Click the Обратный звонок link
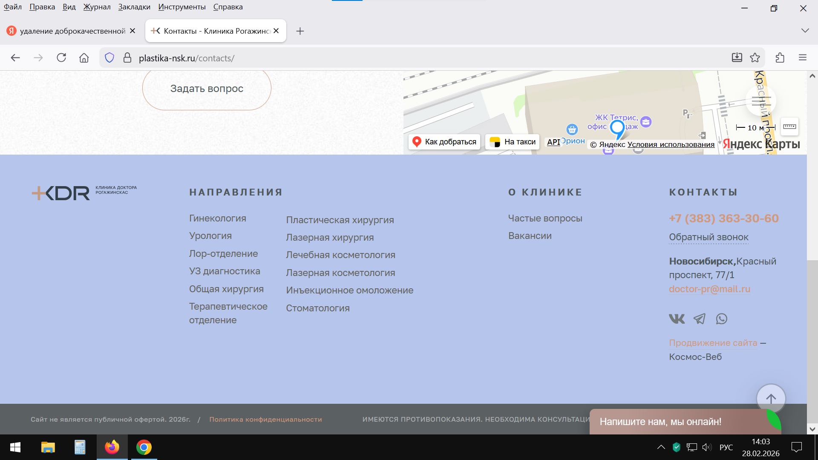The height and width of the screenshot is (460, 818). [708, 237]
